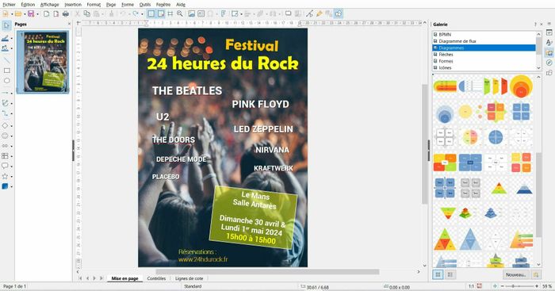The height and width of the screenshot is (291, 555).
Task: Click the 59 % zoom level
Action: pos(547,286)
